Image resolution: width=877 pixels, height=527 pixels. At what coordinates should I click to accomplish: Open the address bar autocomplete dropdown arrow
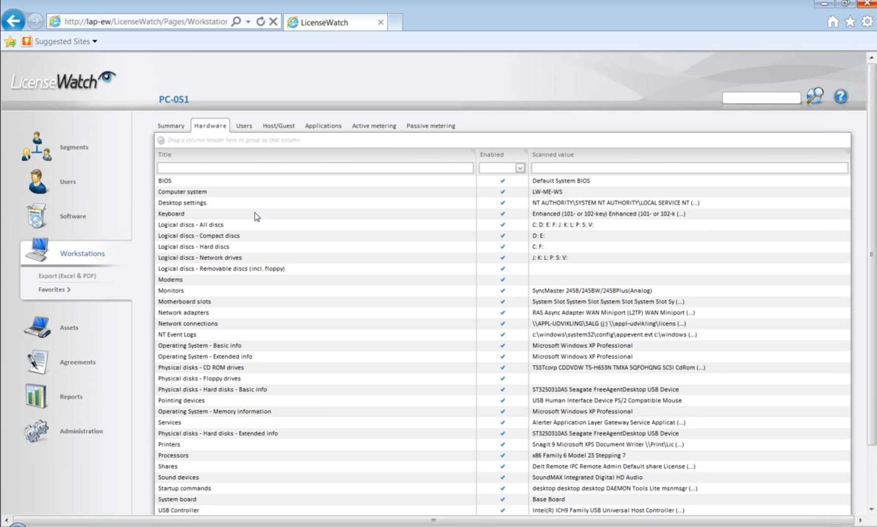pos(248,22)
